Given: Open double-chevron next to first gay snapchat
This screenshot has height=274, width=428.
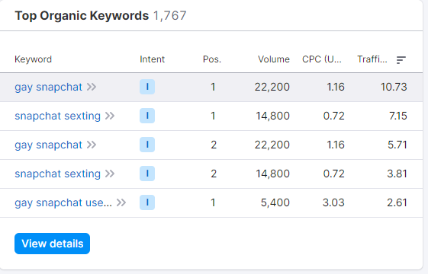Looking at the screenshot, I should [92, 87].
